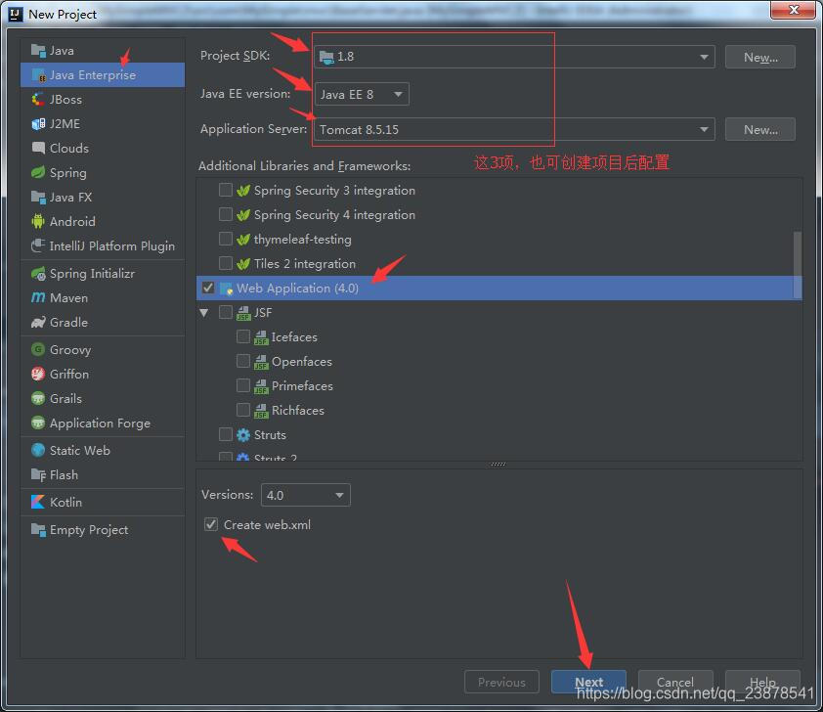Click the Flash folder icon
This screenshot has width=823, height=712.
click(x=38, y=474)
